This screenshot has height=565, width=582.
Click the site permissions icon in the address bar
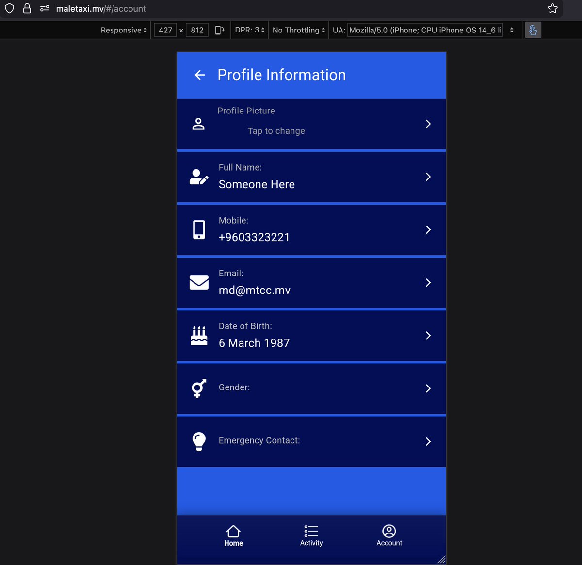tap(45, 8)
